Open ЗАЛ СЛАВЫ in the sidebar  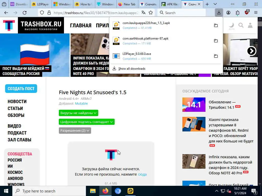(x=19, y=140)
